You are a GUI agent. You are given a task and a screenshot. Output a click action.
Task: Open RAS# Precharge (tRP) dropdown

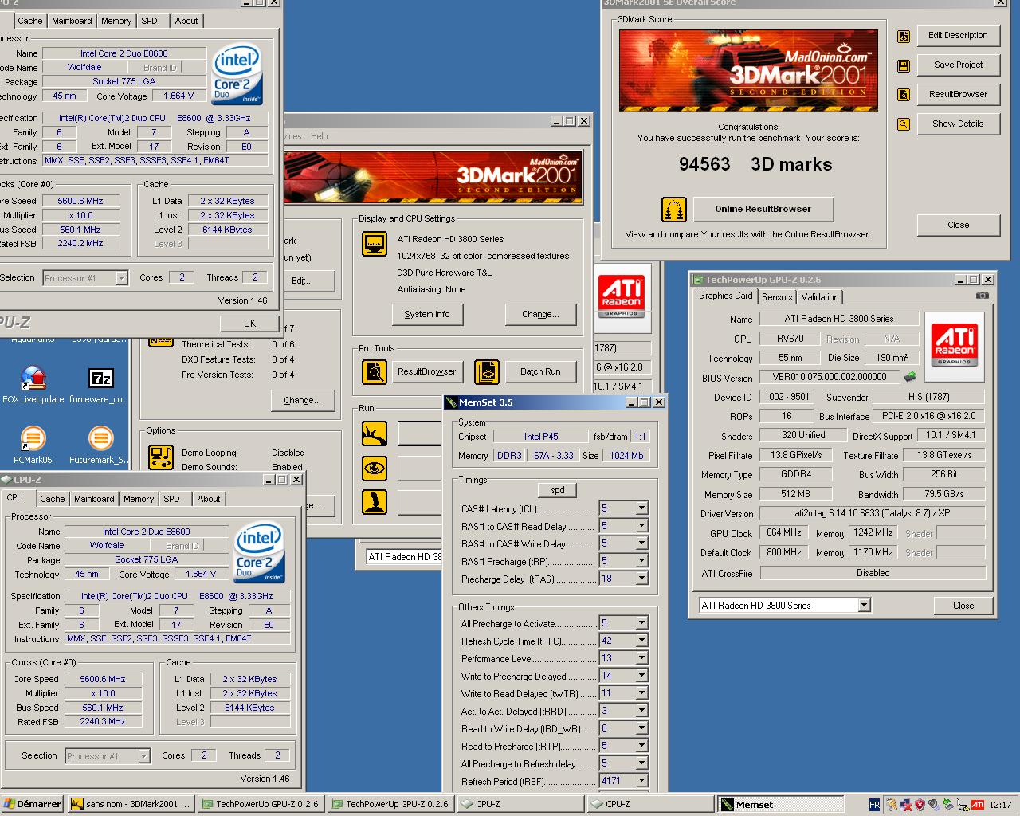(x=641, y=561)
